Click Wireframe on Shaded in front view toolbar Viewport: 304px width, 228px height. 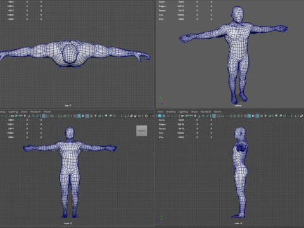87,116
